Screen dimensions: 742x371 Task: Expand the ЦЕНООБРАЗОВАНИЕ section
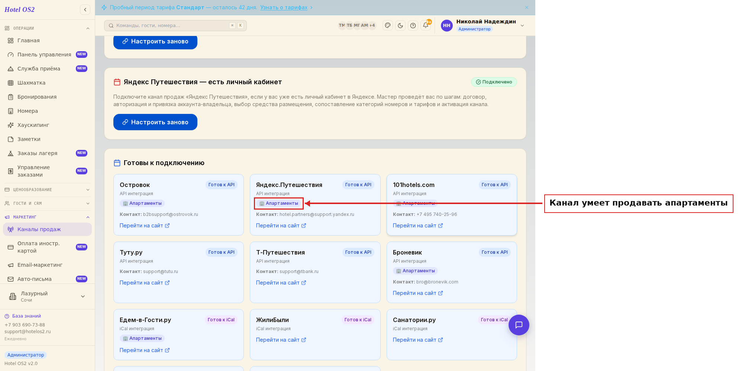tap(47, 190)
